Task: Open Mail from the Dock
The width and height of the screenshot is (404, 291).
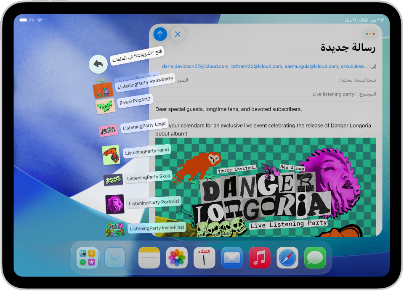Action: (x=232, y=257)
